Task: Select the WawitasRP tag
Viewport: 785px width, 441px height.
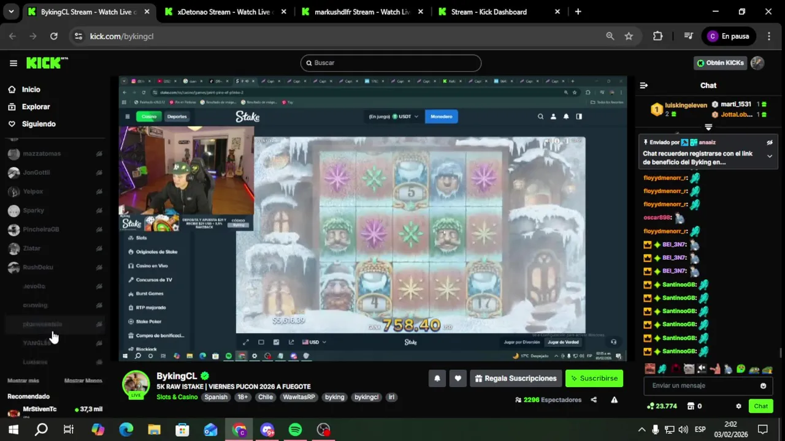Action: point(299,397)
